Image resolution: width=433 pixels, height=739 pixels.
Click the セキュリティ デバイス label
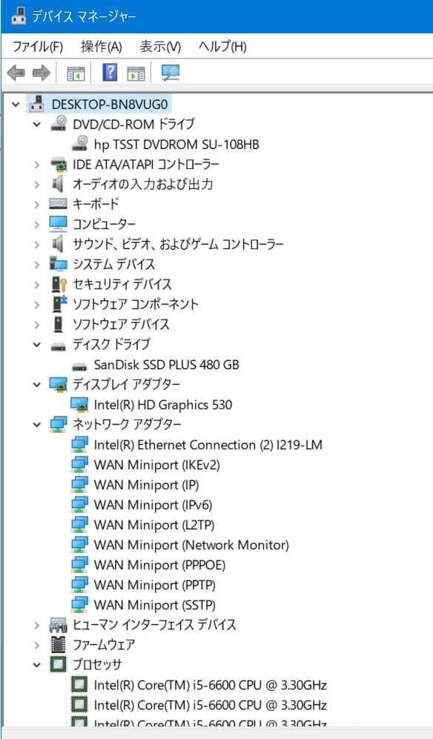coord(122,284)
